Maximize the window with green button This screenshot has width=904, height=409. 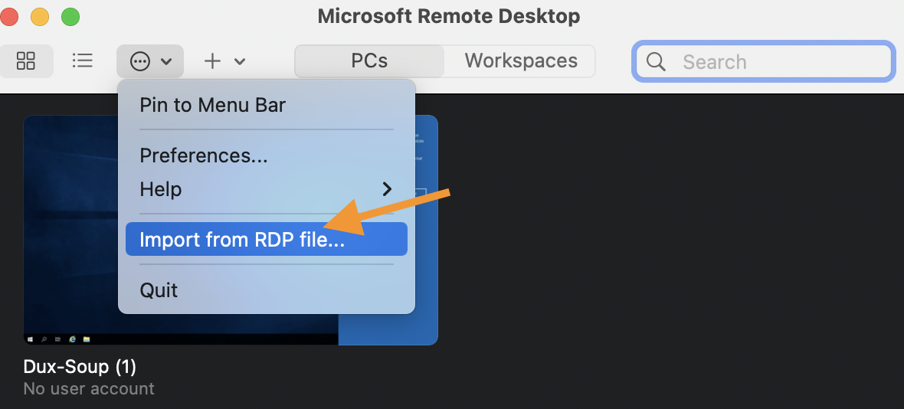click(70, 16)
